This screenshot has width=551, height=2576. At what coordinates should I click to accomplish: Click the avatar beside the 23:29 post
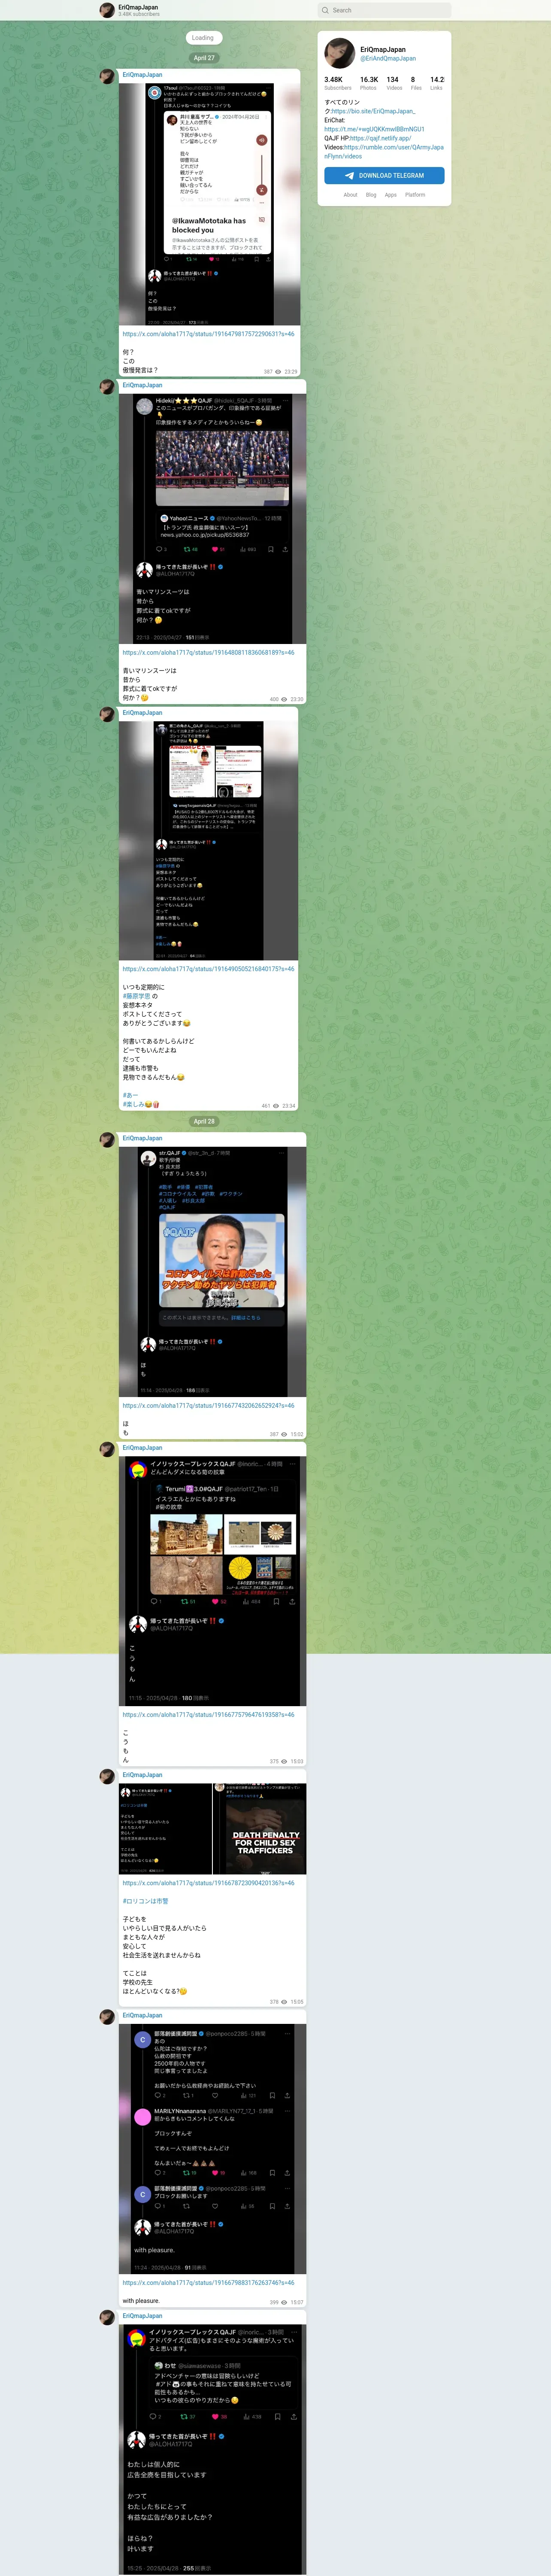[107, 76]
